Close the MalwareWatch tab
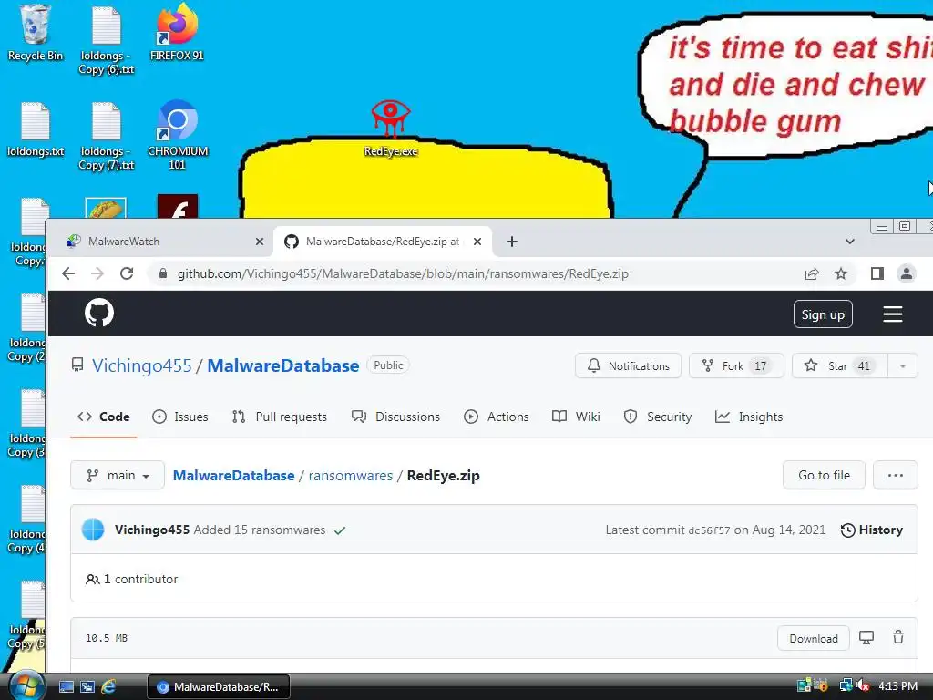933x700 pixels. point(260,242)
